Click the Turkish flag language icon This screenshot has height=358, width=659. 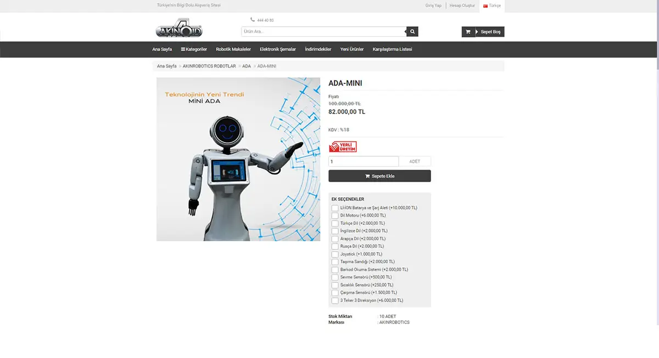tap(485, 5)
